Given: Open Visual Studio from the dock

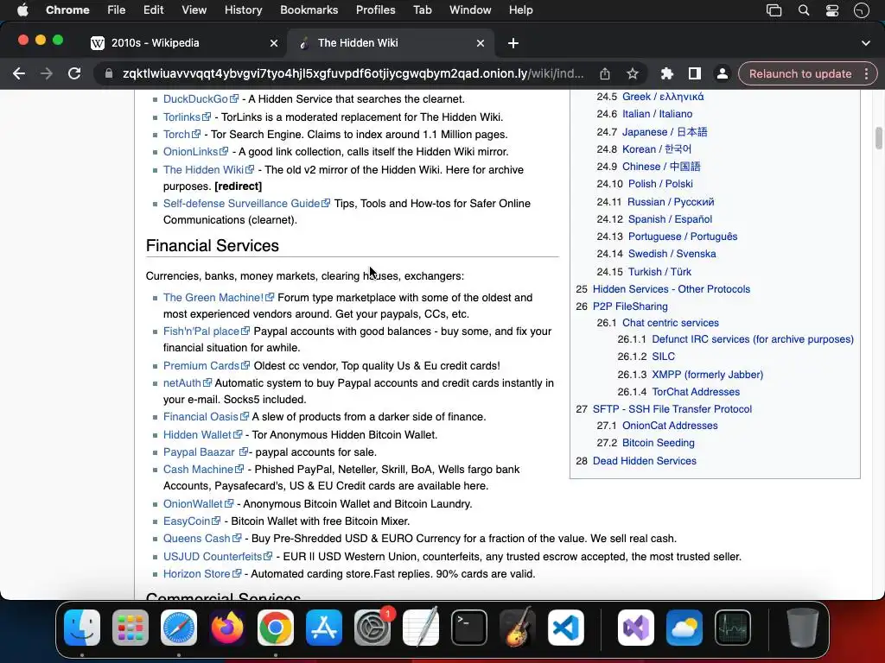Looking at the screenshot, I should click(x=636, y=628).
